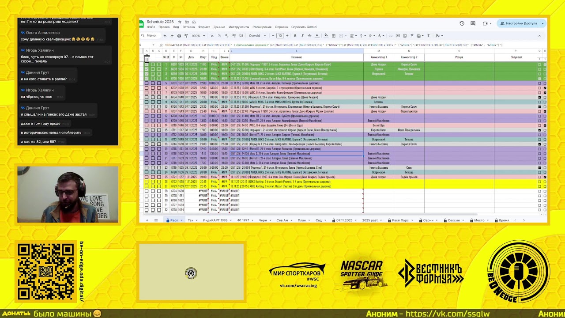Open the Файл menu
This screenshot has width=565, height=318.
[x=151, y=27]
